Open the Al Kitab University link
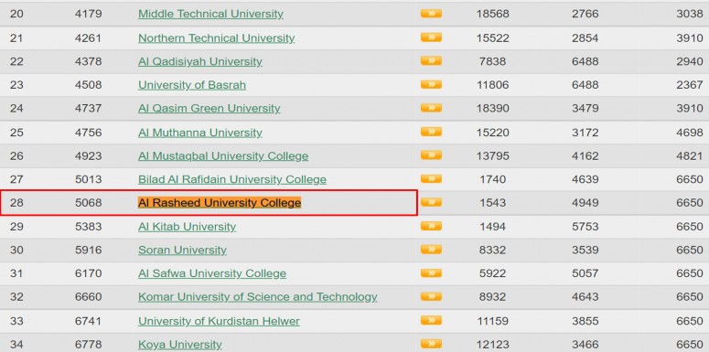This screenshot has height=352, width=709. (187, 227)
